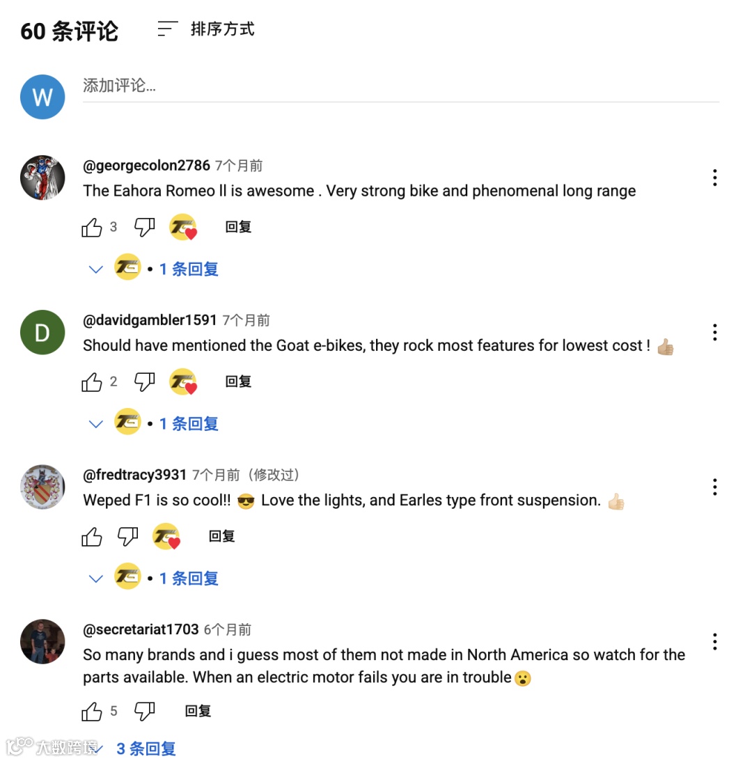
Task: Click 回复 on the Eahora Romeo II comment
Action: click(238, 227)
